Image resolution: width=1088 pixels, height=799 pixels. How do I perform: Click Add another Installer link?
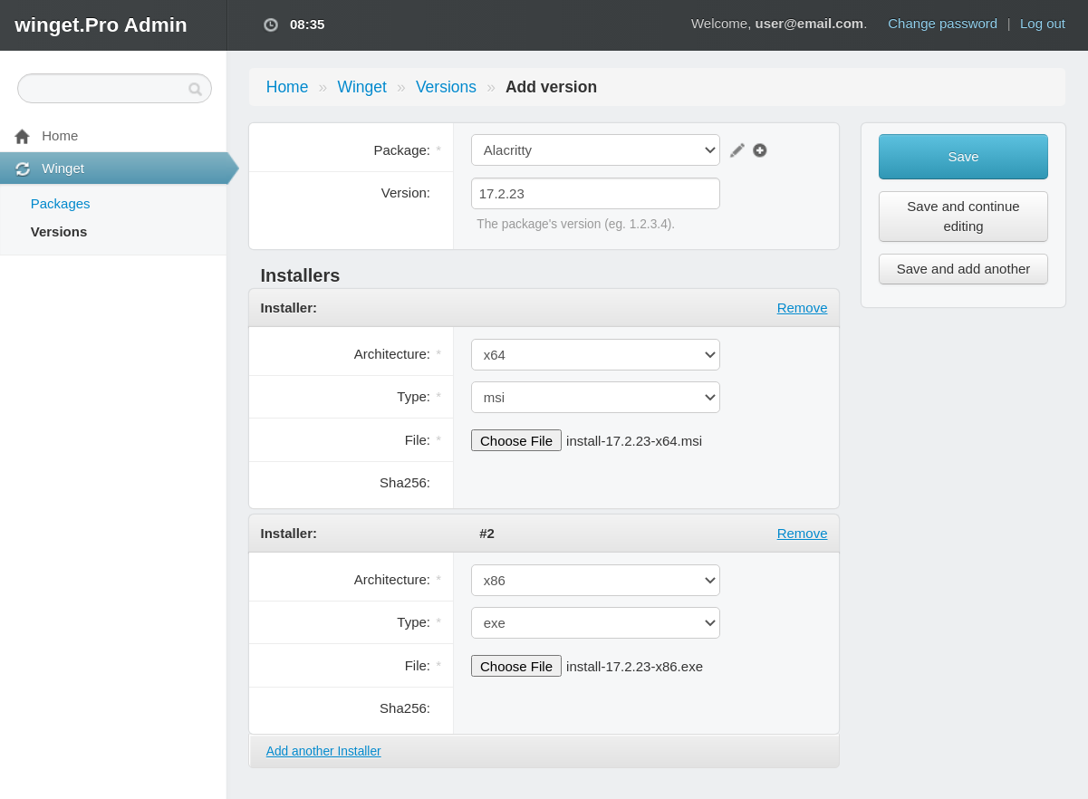(x=323, y=751)
